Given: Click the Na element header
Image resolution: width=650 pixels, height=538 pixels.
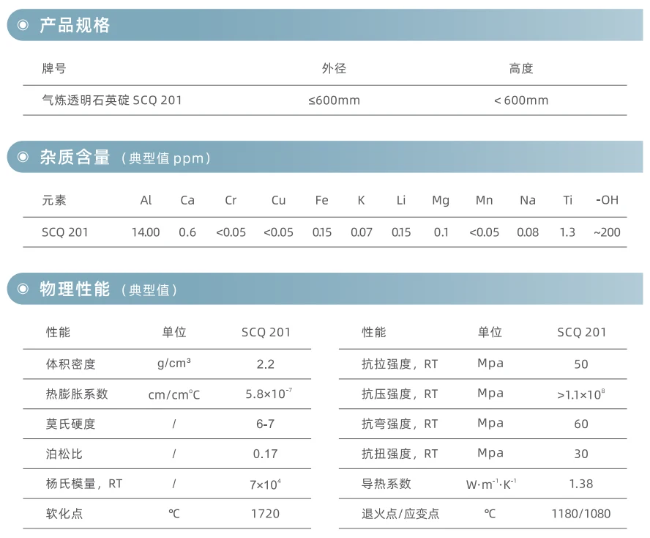Looking at the screenshot, I should (528, 200).
